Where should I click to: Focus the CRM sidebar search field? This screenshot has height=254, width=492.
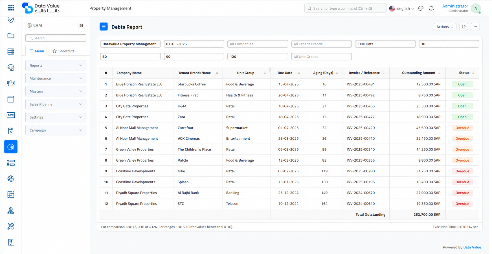click(x=56, y=38)
